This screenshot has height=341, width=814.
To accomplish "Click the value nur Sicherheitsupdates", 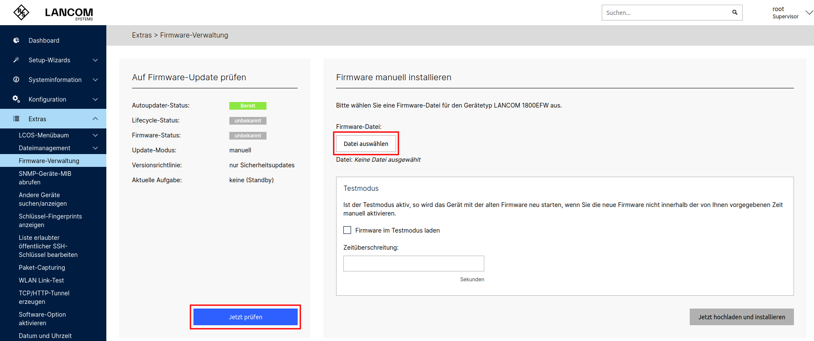I will coord(262,165).
